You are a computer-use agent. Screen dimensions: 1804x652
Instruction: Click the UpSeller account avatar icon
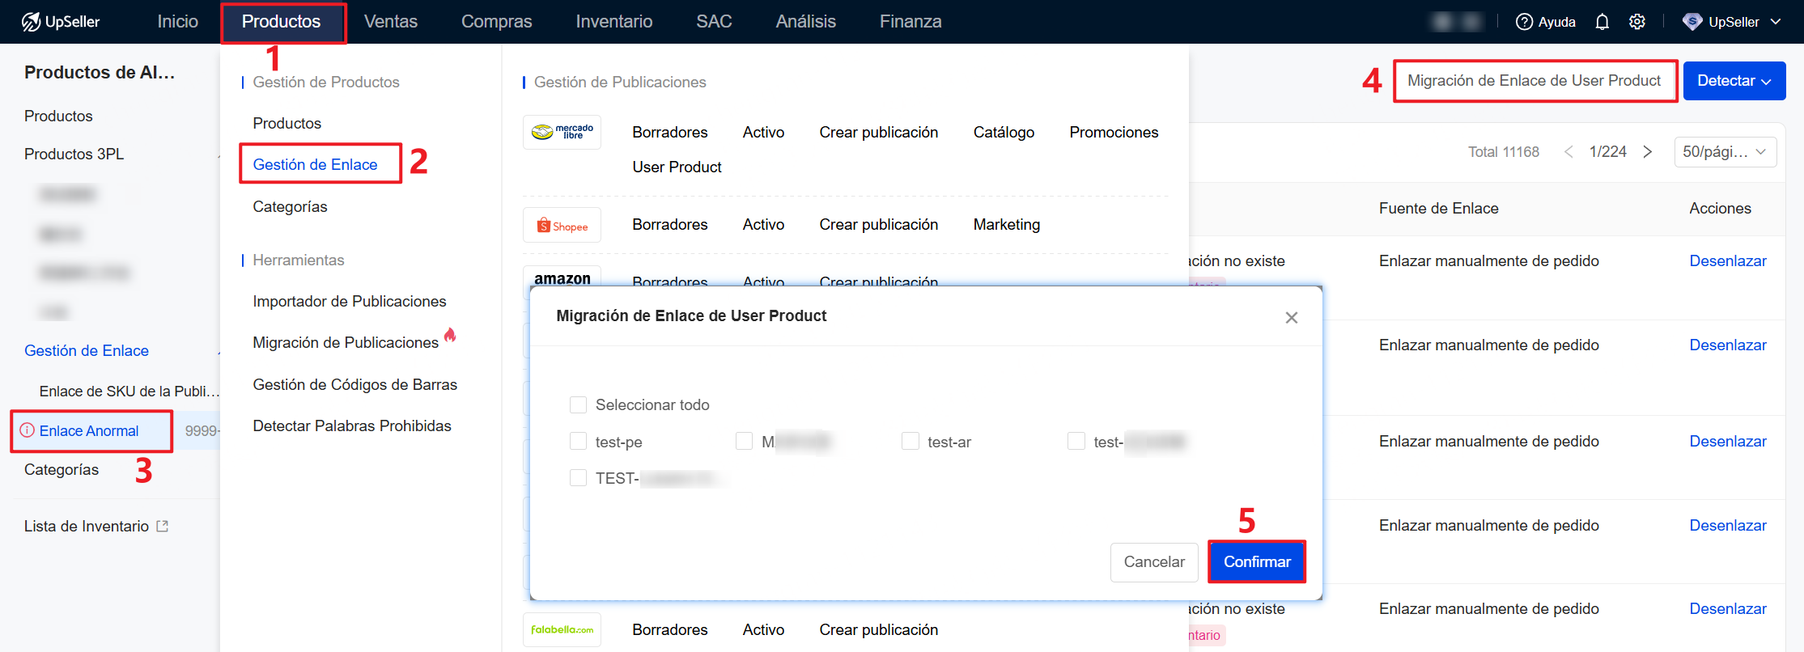click(1692, 22)
